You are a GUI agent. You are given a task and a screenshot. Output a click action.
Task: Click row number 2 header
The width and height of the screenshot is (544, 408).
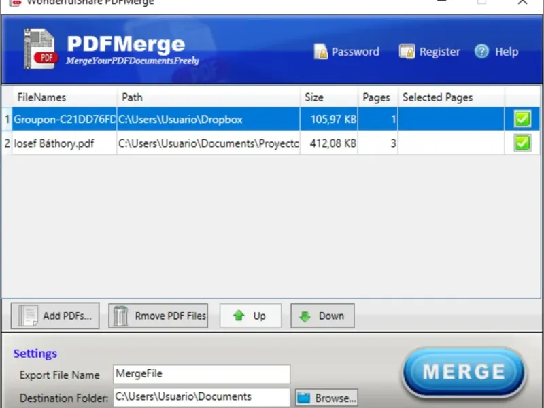click(x=7, y=143)
